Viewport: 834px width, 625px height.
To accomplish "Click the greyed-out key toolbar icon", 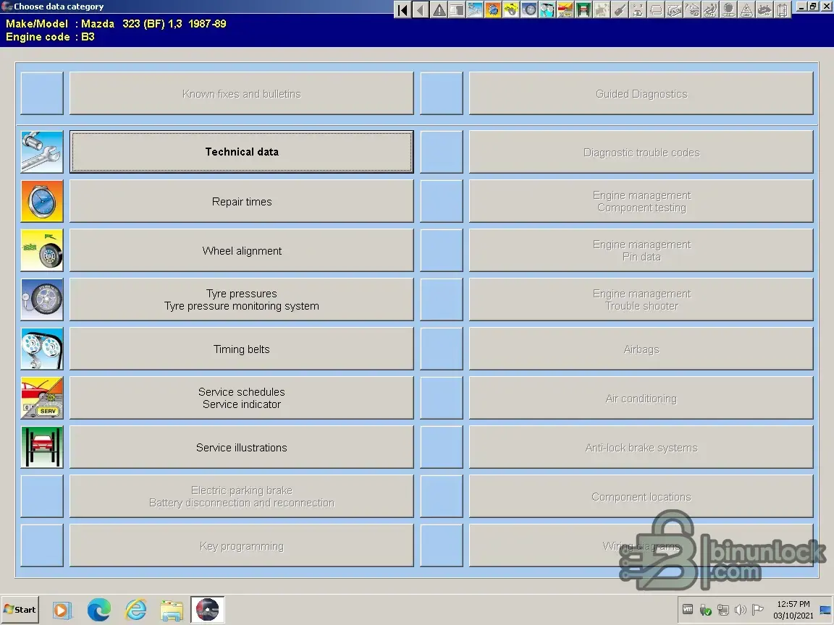I will 620,9.
